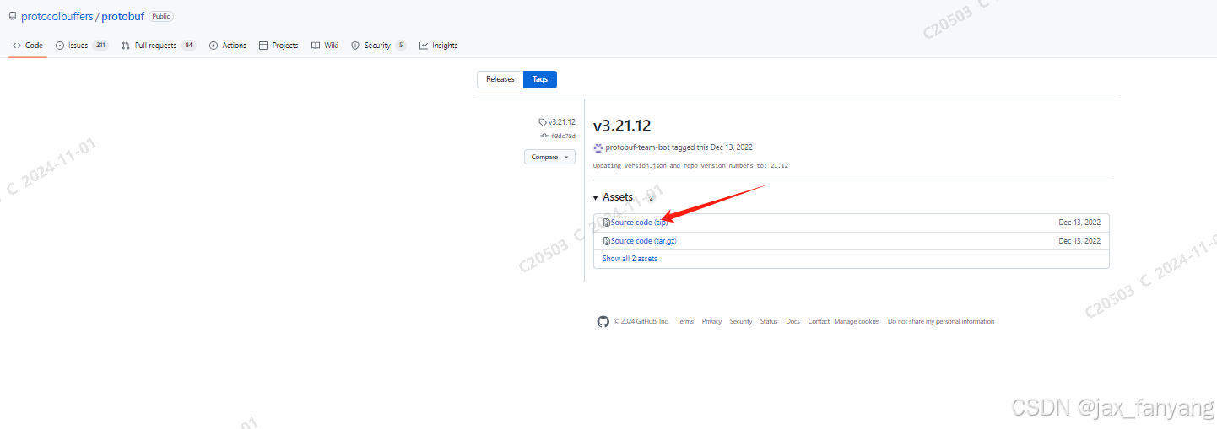Click the Dec 13, 2022 date for tar.gz
1217x429 pixels.
coord(1079,241)
